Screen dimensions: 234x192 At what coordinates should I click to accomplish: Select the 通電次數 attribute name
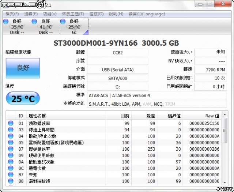click(x=37, y=168)
